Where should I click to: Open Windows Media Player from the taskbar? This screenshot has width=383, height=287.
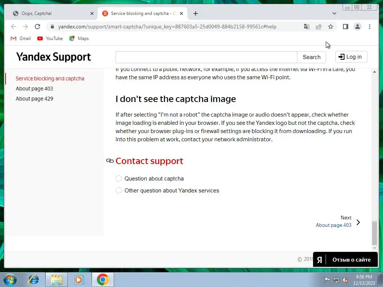pyautogui.click(x=79, y=280)
